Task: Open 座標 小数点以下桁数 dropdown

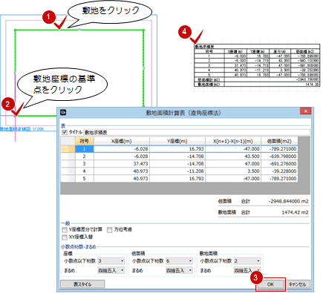Action: [x=111, y=261]
